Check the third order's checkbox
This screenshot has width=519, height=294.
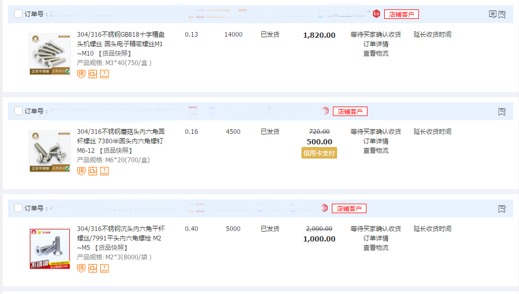pyautogui.click(x=18, y=208)
